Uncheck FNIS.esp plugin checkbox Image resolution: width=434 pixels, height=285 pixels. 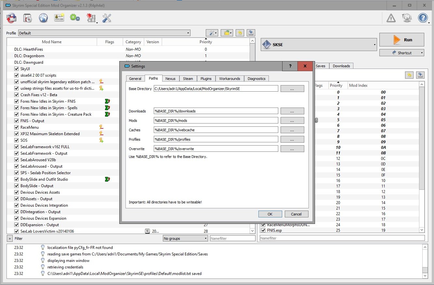point(264,230)
